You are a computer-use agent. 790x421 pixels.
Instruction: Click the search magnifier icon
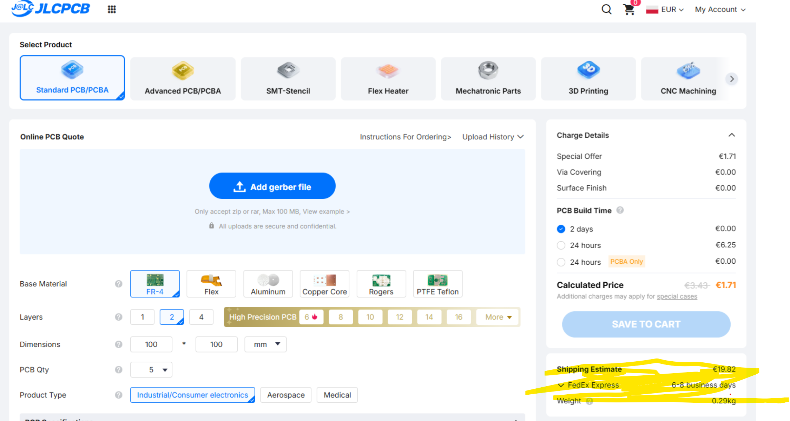click(606, 9)
